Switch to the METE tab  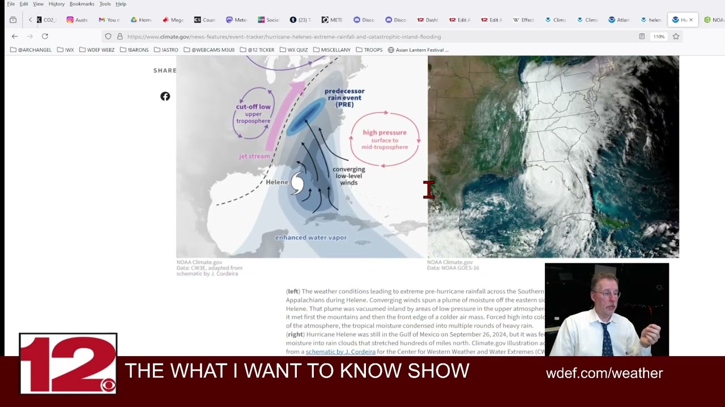[x=332, y=20]
